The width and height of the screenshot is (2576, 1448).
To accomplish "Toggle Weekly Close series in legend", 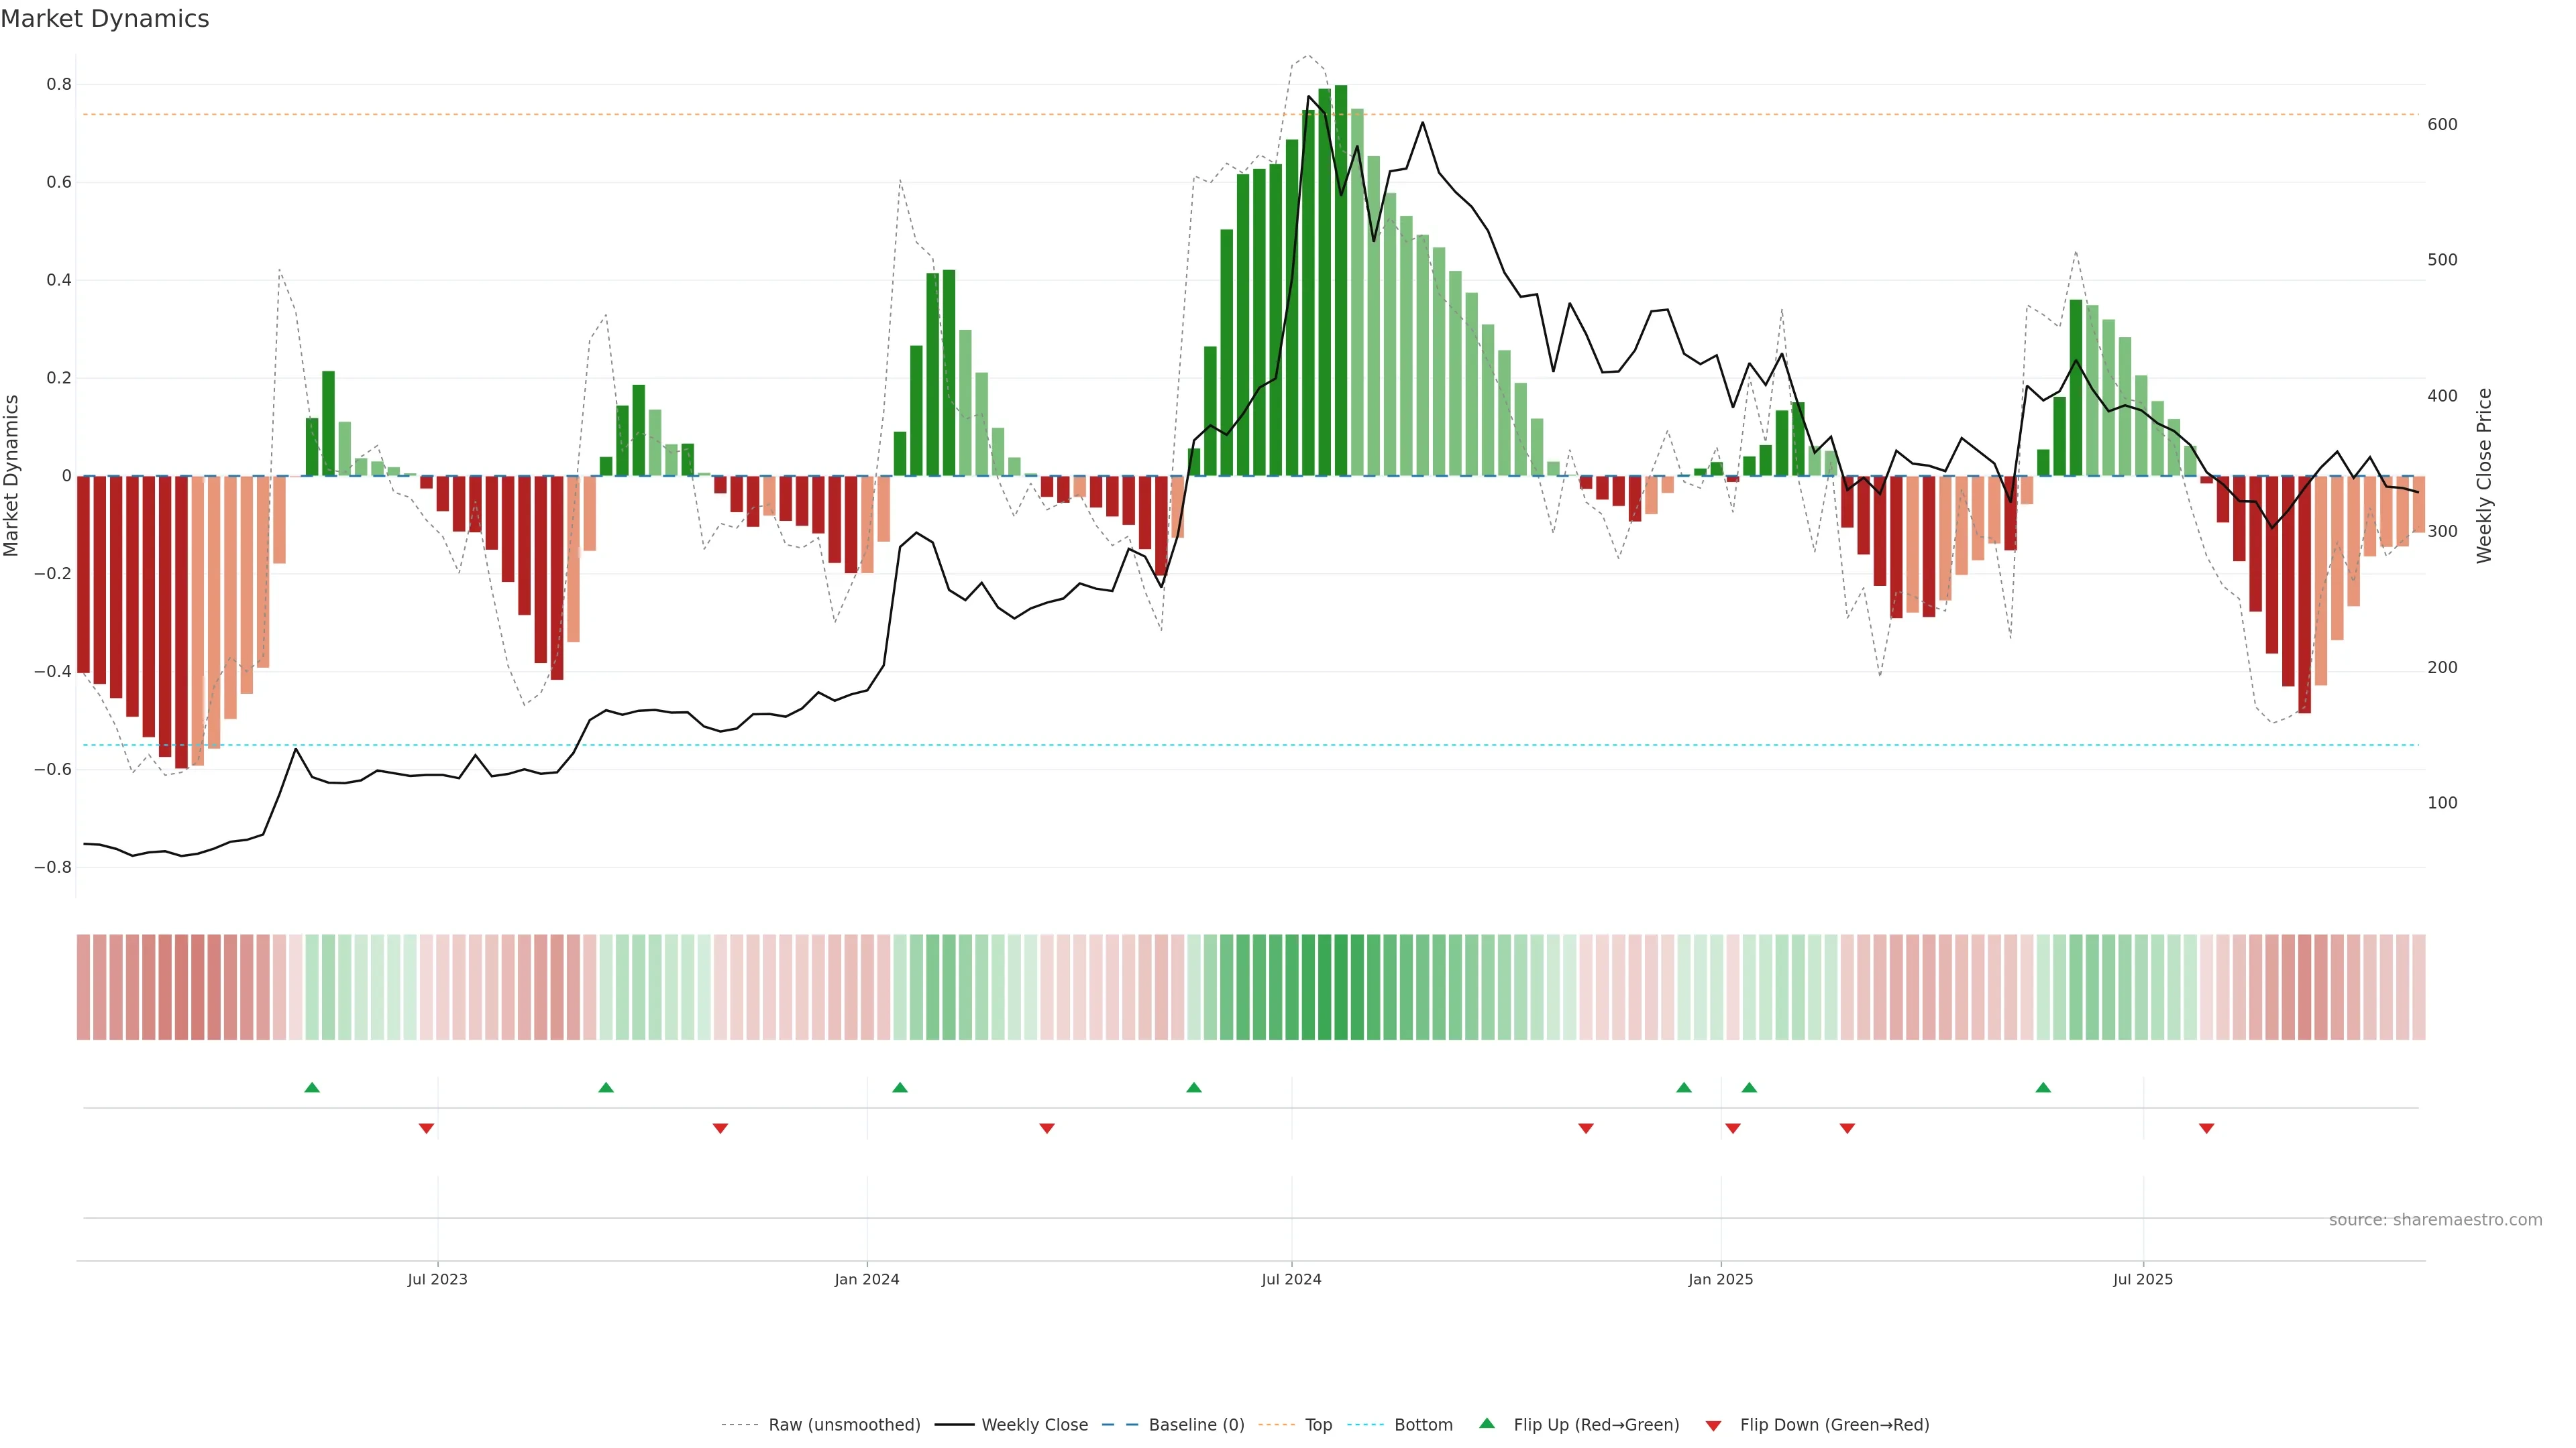I will point(1034,1424).
